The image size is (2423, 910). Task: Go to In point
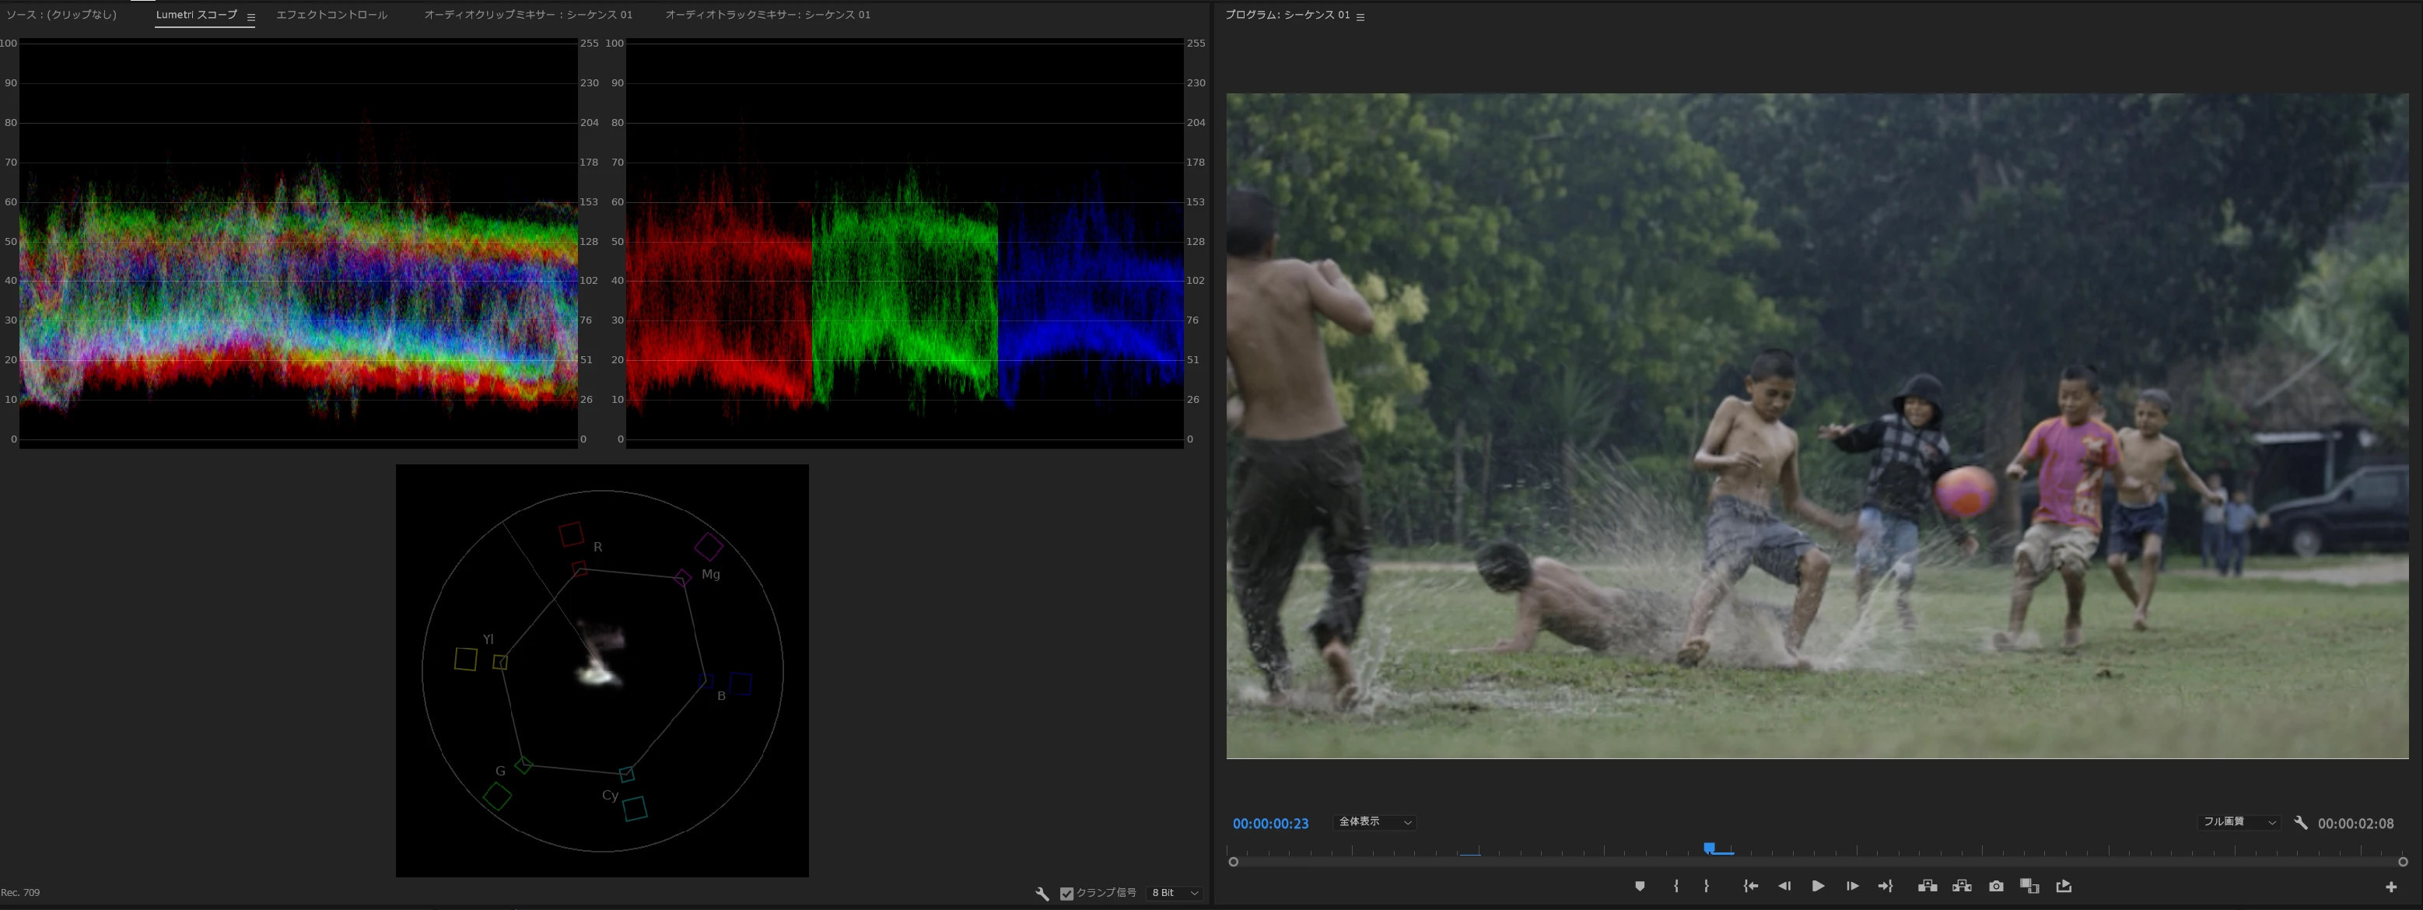pos(1749,886)
